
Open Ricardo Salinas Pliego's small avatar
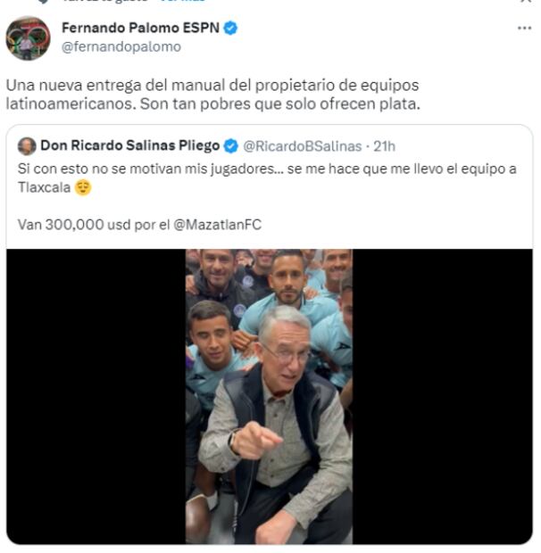27,146
